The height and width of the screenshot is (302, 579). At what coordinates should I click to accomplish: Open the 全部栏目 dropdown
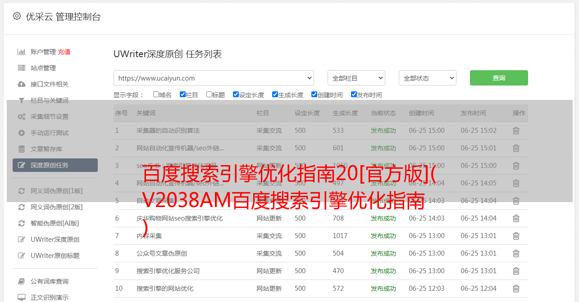[356, 78]
